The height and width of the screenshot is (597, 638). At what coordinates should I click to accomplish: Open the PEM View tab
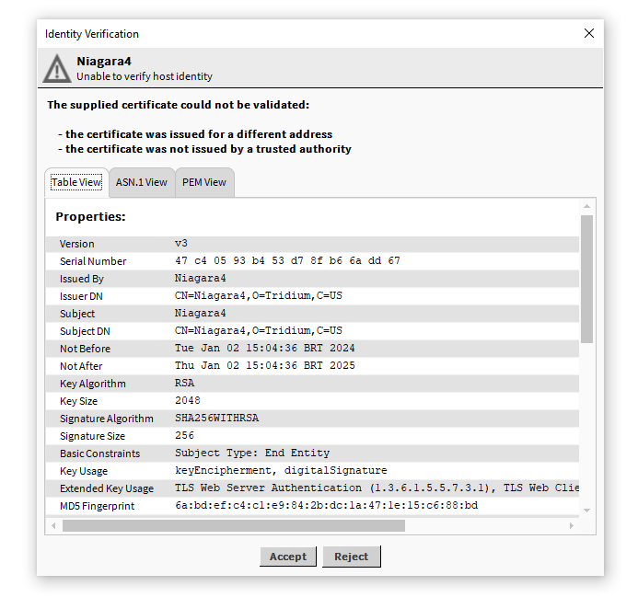coord(204,182)
